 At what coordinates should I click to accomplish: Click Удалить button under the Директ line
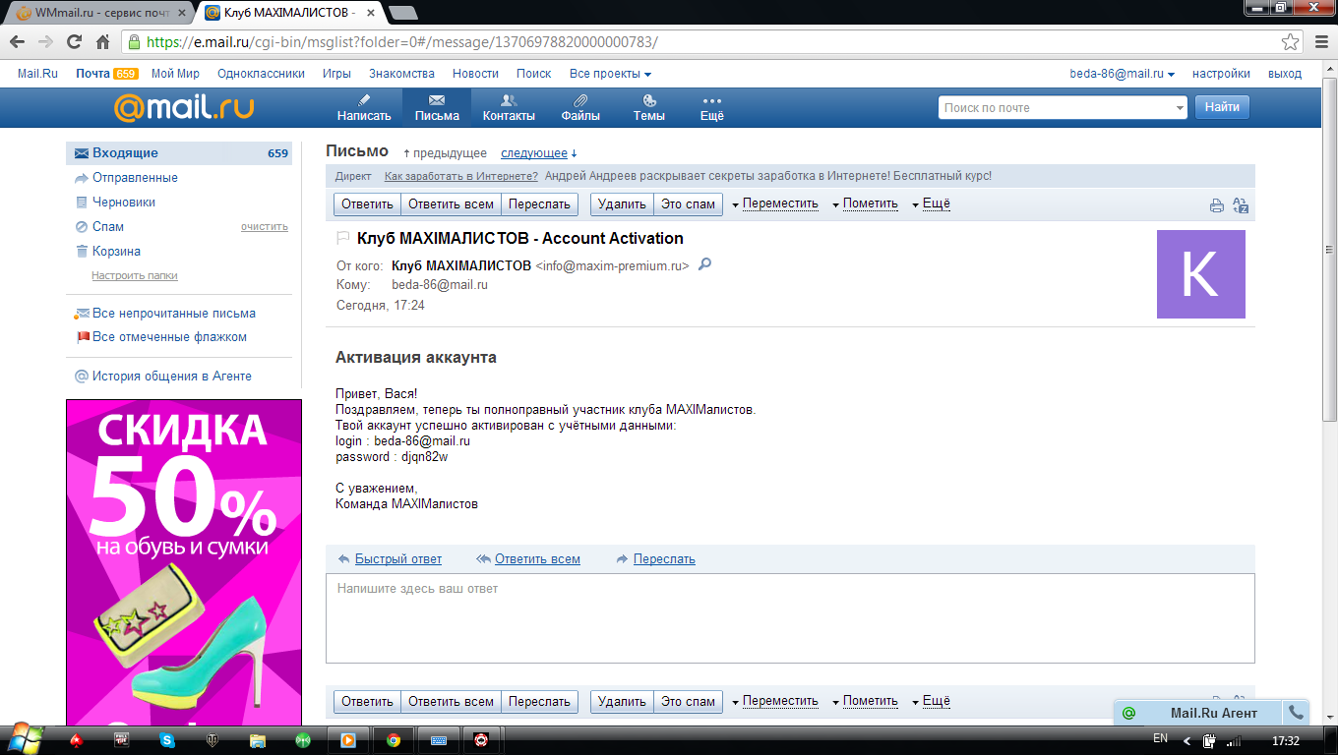(622, 204)
